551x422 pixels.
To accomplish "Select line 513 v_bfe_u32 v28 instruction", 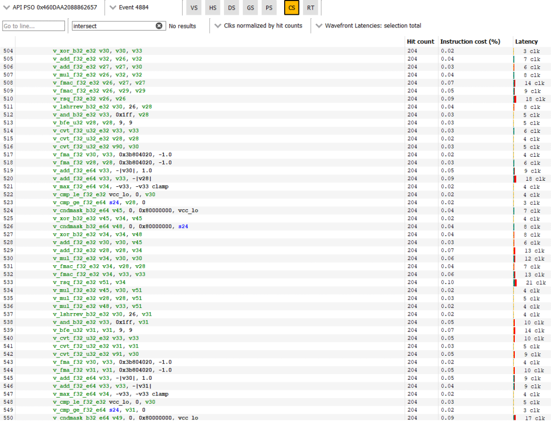I will click(x=92, y=123).
